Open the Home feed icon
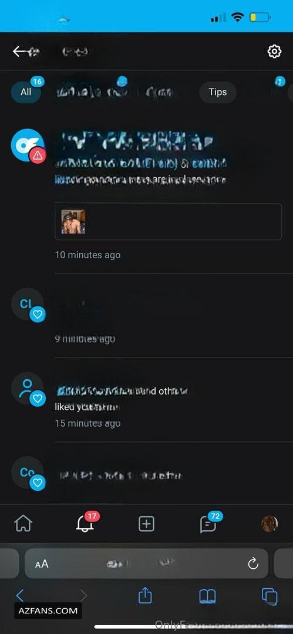The width and height of the screenshot is (293, 634). coord(23,524)
